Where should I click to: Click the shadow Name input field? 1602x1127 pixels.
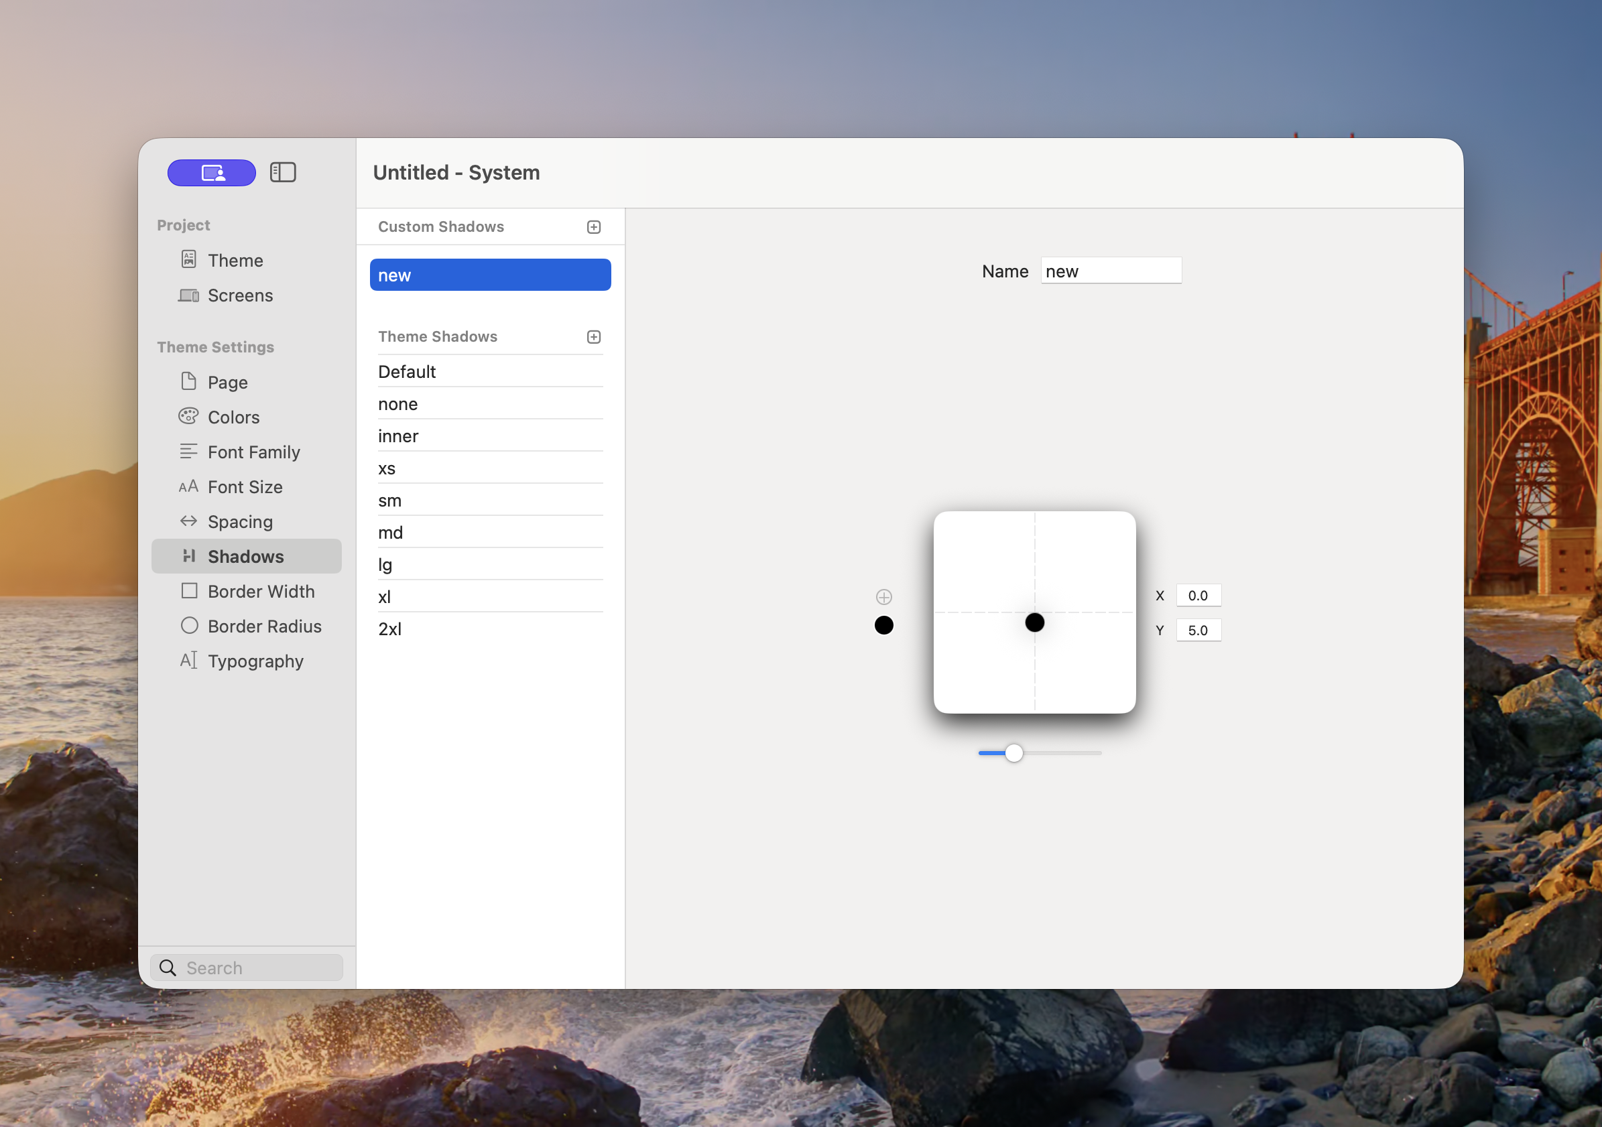click(1111, 271)
